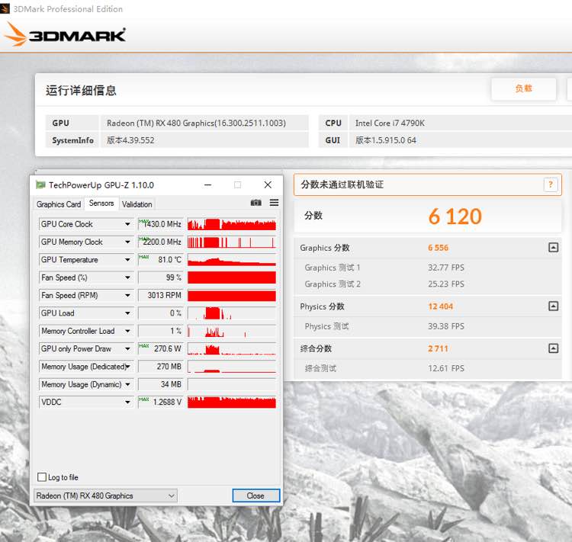Click the 3DMark logo
The width and height of the screenshot is (572, 542).
(x=66, y=35)
